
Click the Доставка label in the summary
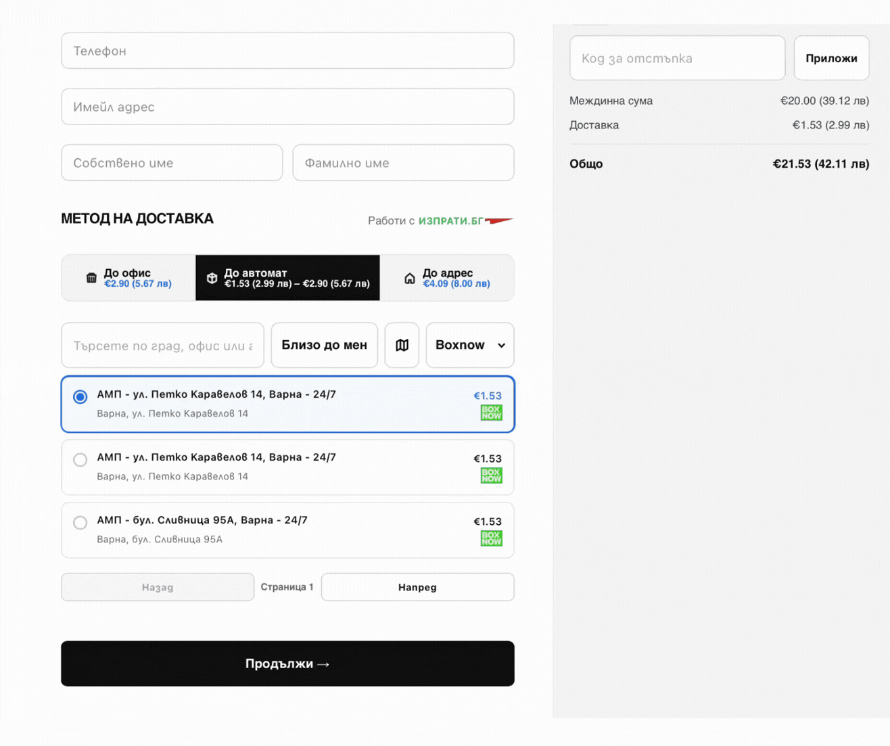click(594, 125)
